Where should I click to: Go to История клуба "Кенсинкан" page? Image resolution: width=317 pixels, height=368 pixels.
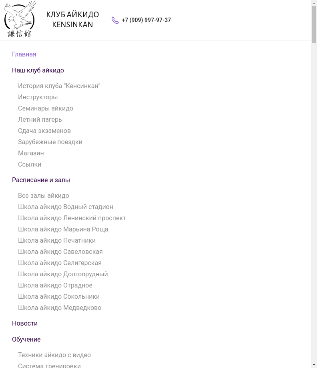[59, 86]
